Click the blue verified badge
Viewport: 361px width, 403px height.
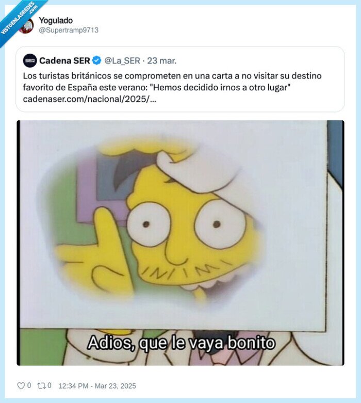(x=96, y=61)
